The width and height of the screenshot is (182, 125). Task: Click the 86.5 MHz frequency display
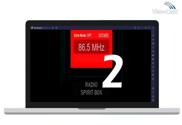[92, 46]
